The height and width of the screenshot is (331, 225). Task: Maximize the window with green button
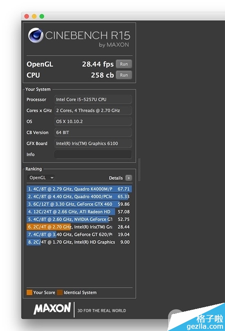click(x=42, y=16)
